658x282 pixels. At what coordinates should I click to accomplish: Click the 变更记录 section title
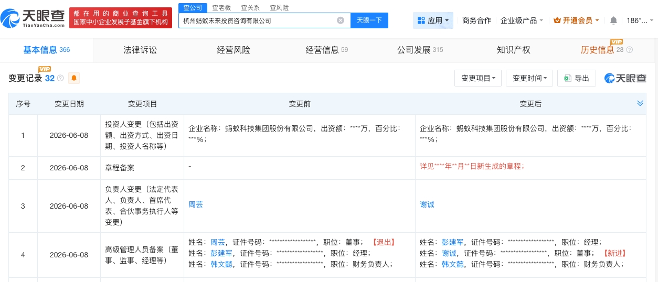coord(25,78)
